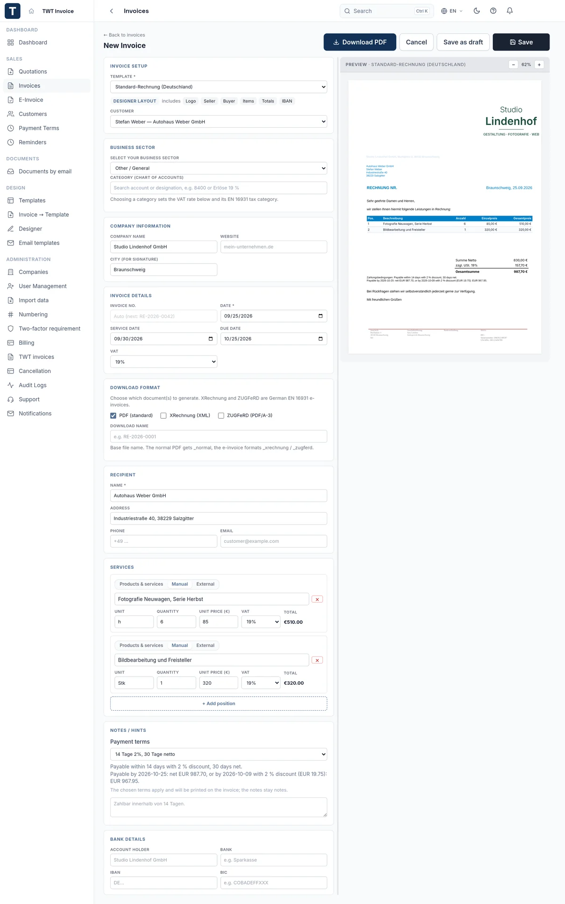
Task: Remove the Bildbearbeitung und Freisteller position
Action: (317, 660)
